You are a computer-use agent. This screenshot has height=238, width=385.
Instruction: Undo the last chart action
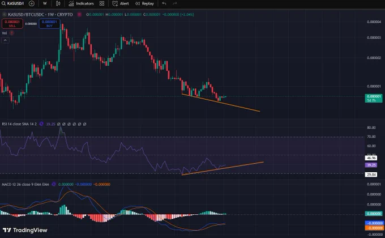pyautogui.click(x=164, y=3)
